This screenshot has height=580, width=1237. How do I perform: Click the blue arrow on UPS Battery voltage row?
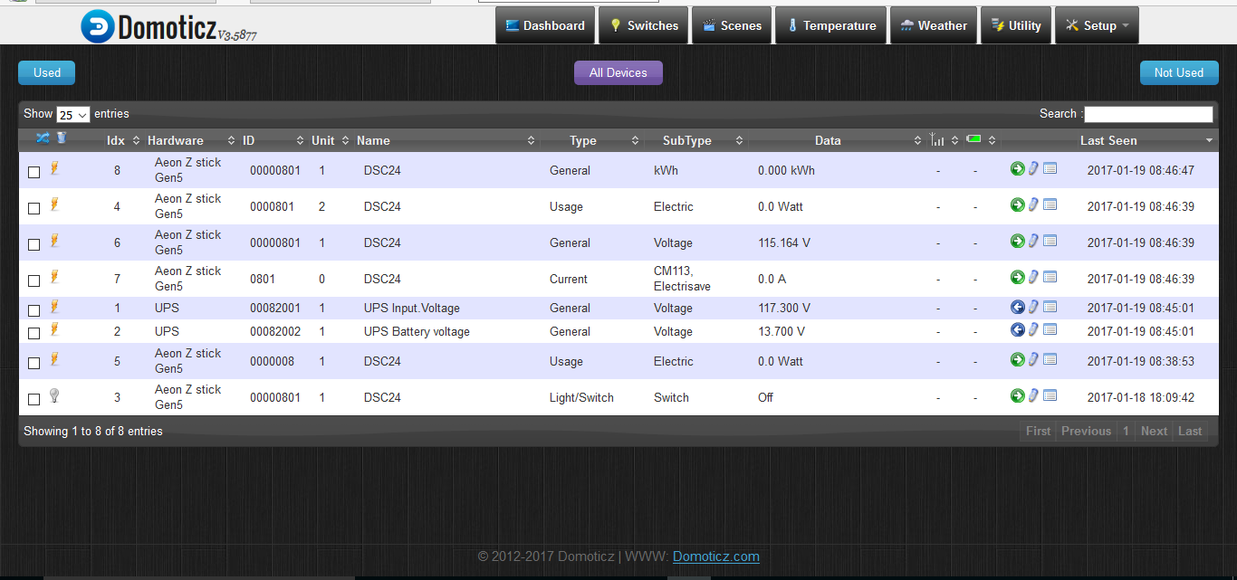tap(1017, 329)
